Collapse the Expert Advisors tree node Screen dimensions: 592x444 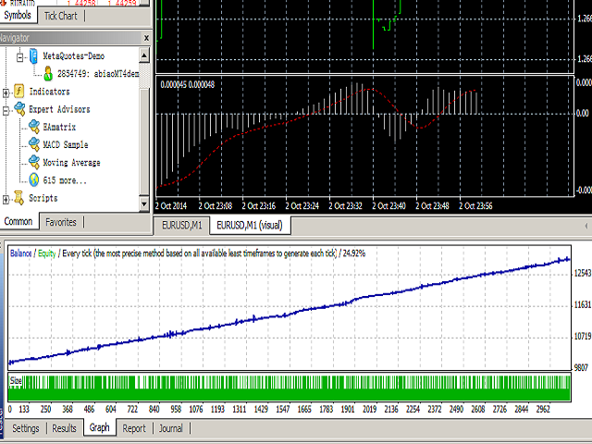[x=6, y=111]
